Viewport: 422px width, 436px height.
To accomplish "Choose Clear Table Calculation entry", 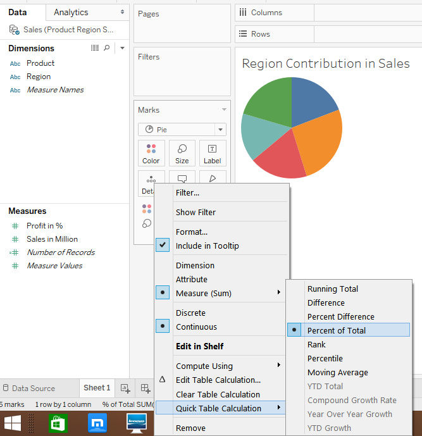I will [218, 395].
